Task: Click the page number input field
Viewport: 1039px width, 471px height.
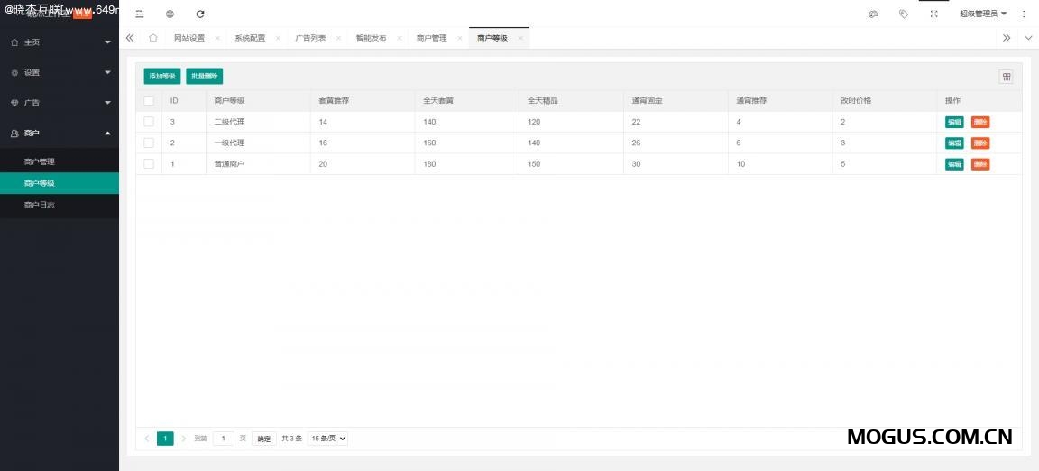Action: point(224,439)
